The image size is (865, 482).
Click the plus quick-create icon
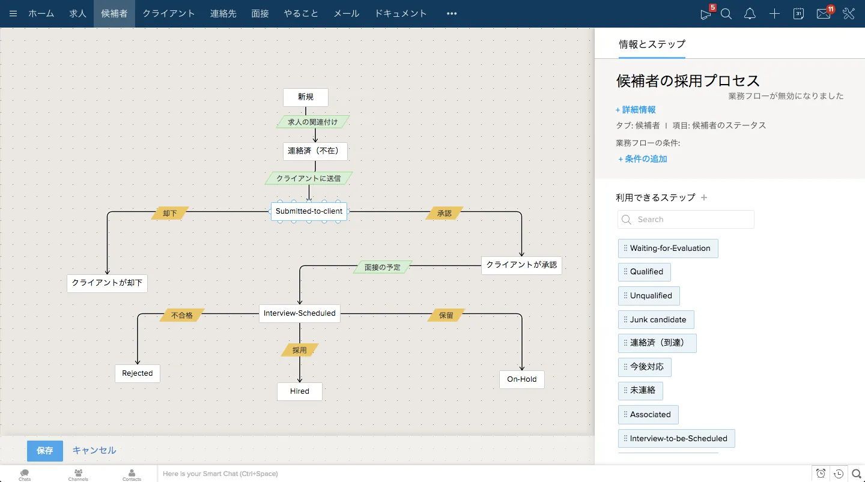click(x=774, y=14)
